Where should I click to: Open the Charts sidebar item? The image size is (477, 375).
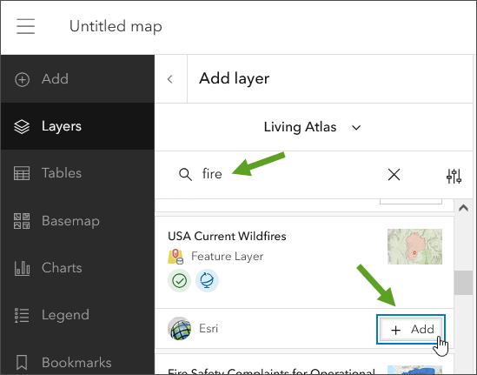[77, 268]
